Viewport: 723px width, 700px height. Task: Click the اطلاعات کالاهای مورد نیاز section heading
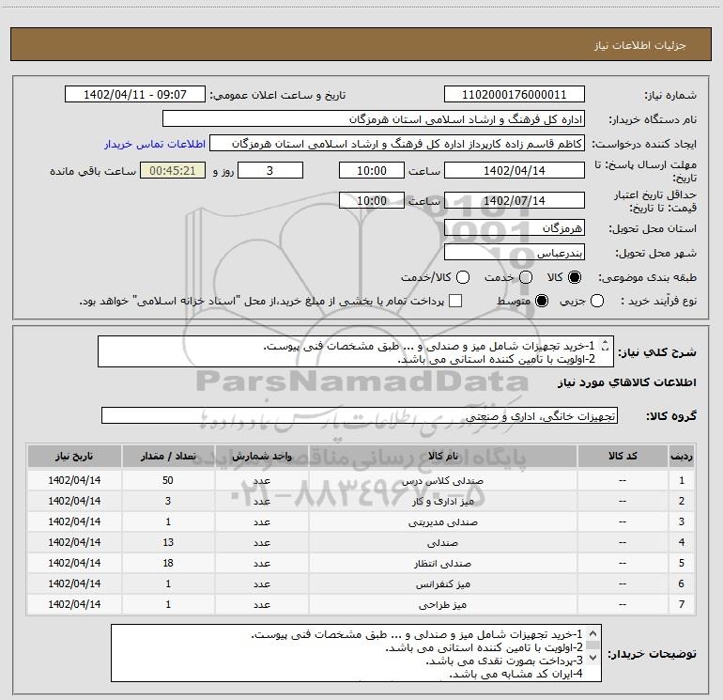pos(626,382)
